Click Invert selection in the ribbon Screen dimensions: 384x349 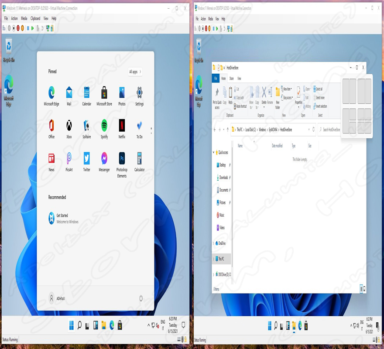pyautogui.click(x=320, y=106)
